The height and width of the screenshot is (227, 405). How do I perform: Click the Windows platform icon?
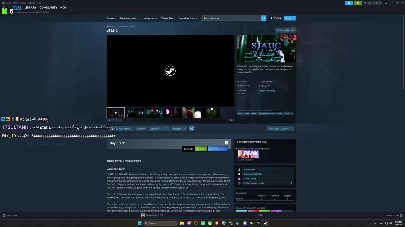coord(227,143)
